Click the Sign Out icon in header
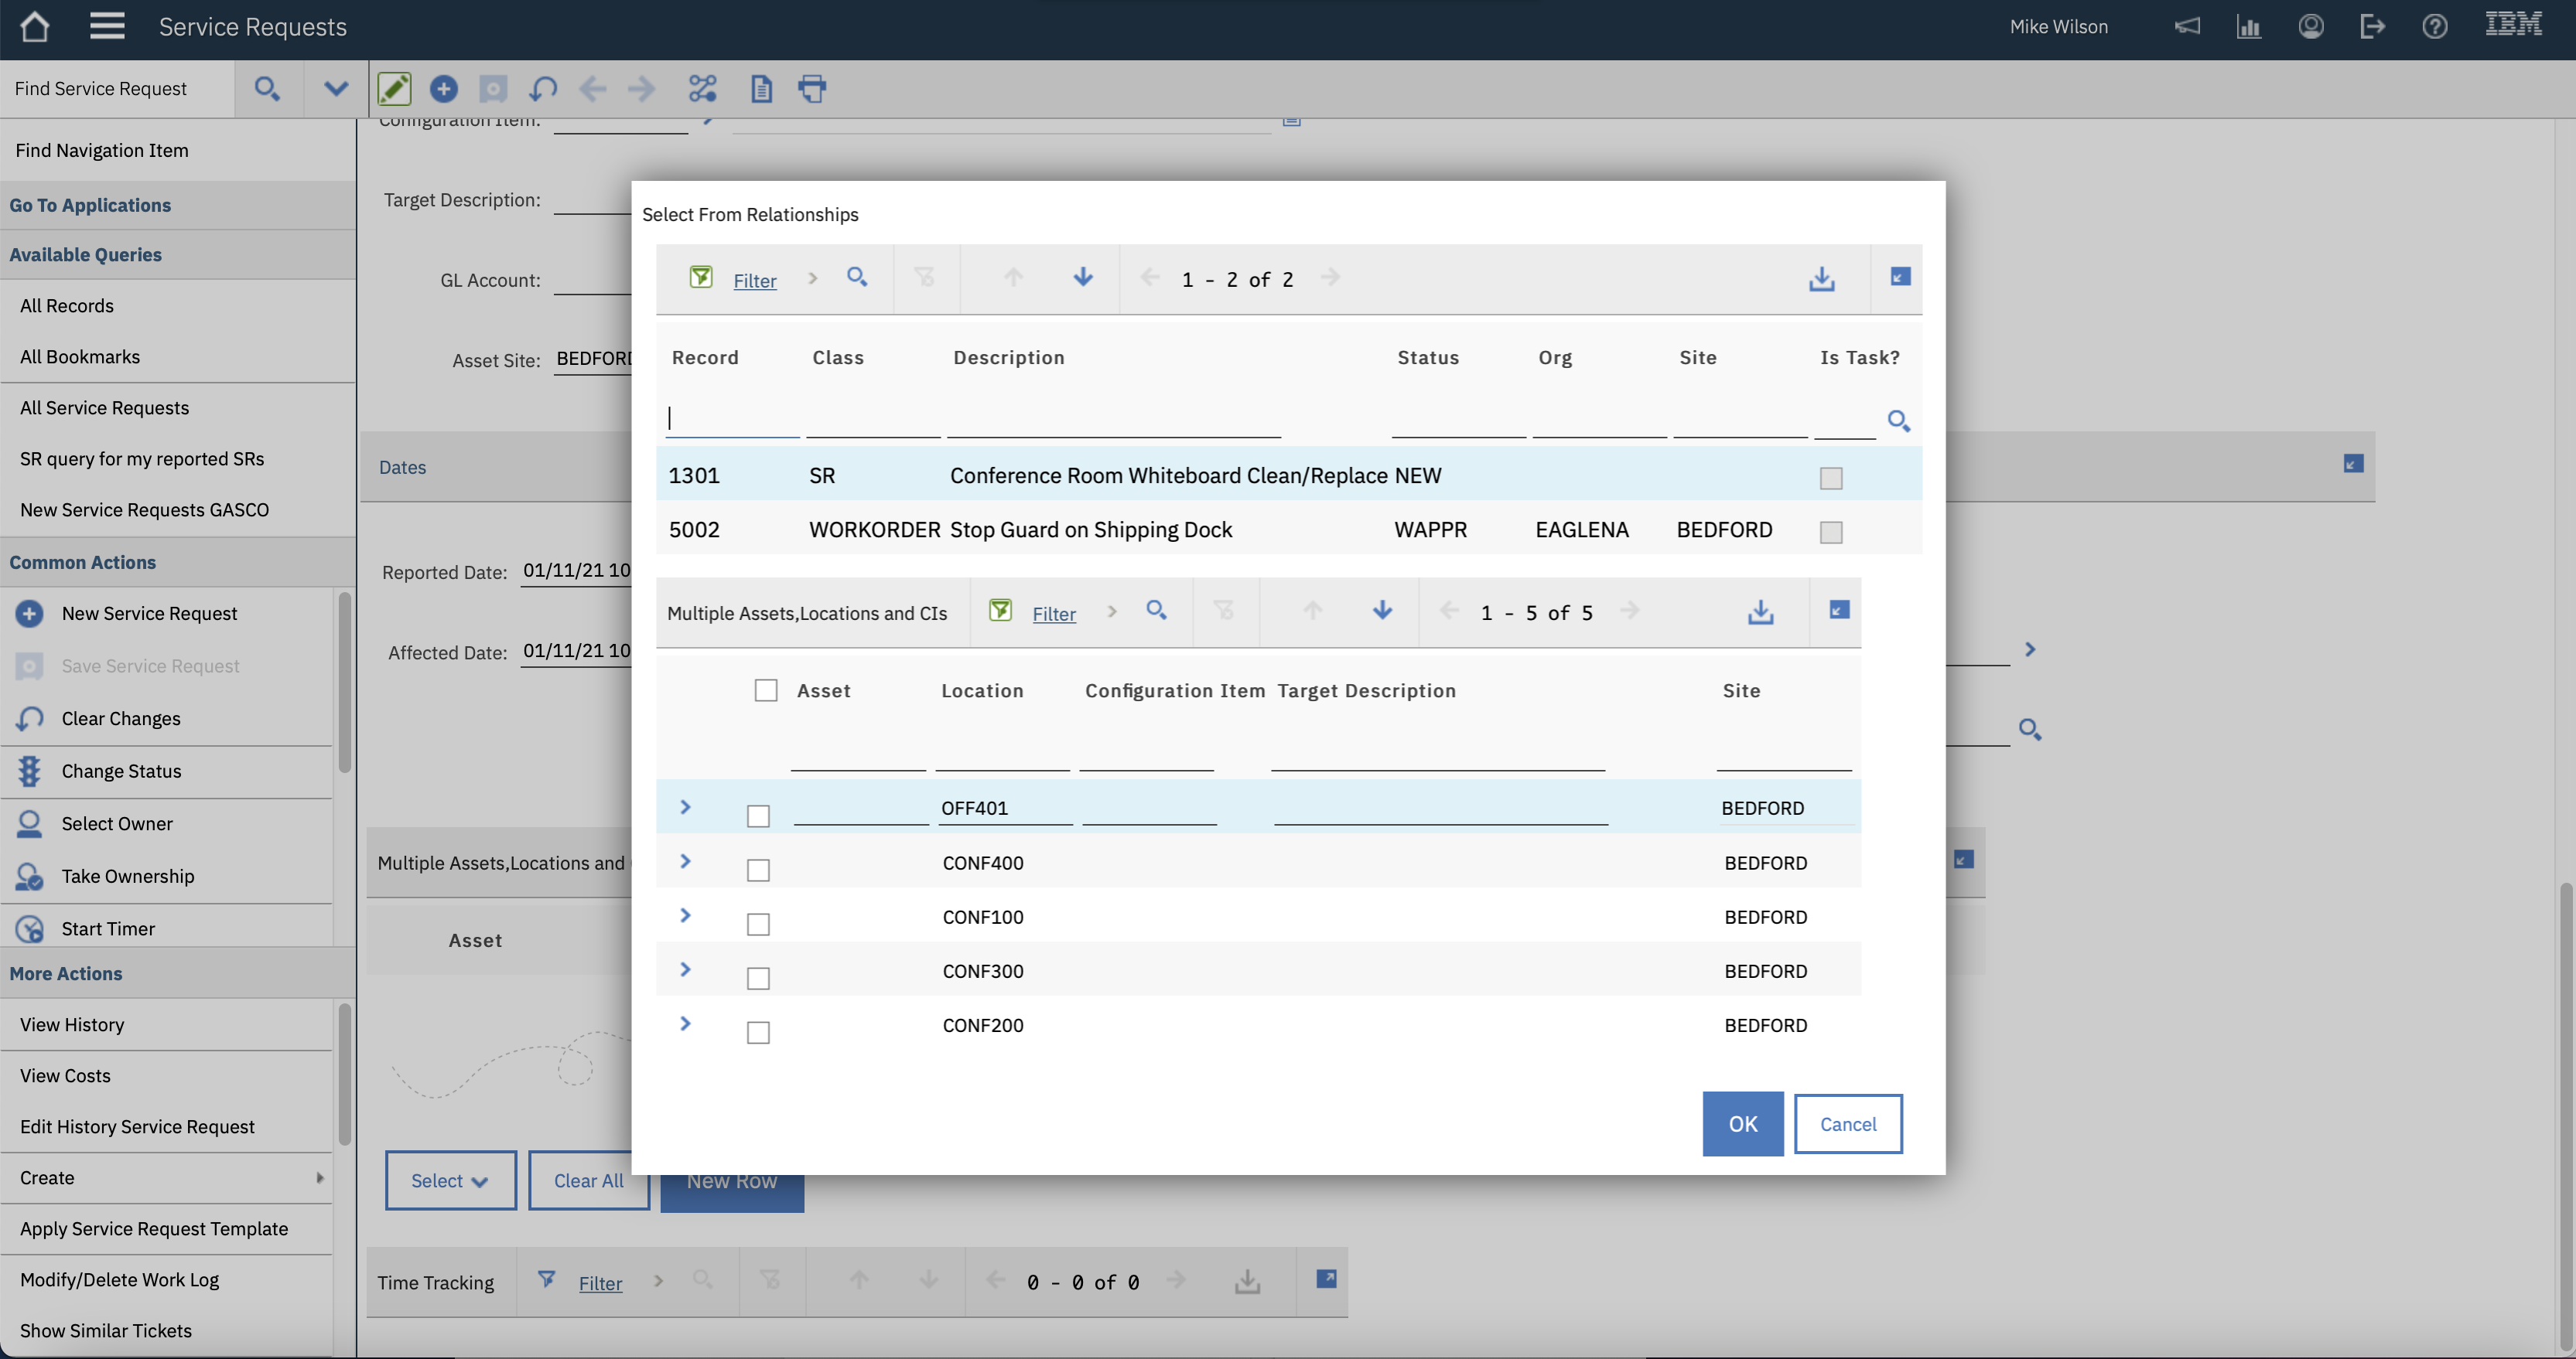The height and width of the screenshot is (1359, 2576). [x=2372, y=27]
